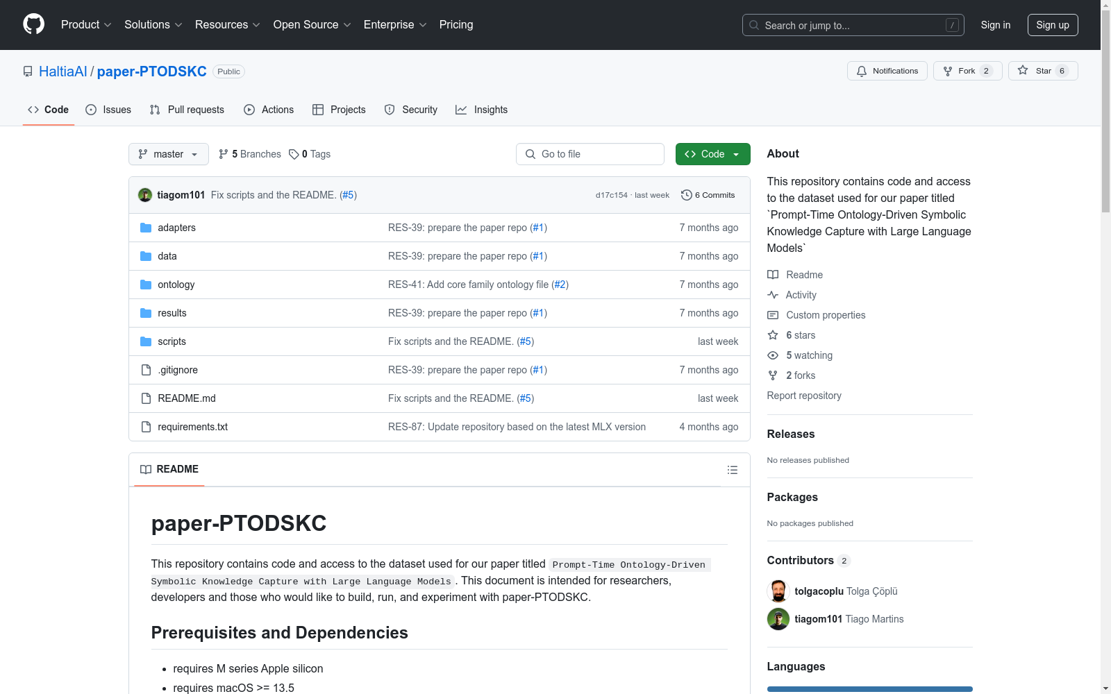This screenshot has width=1111, height=694.
Task: Expand the Open Source menu
Action: (x=312, y=25)
